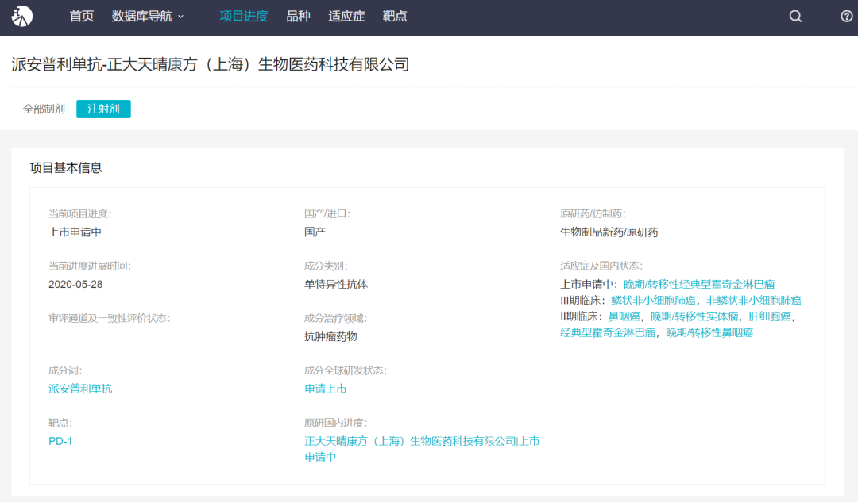Click the 晚期/转移性鼻咽癌 indication link

pyautogui.click(x=709, y=333)
